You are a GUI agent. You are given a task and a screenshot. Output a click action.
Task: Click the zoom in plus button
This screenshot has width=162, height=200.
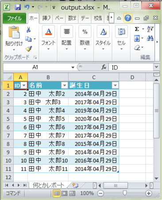coord(148,193)
